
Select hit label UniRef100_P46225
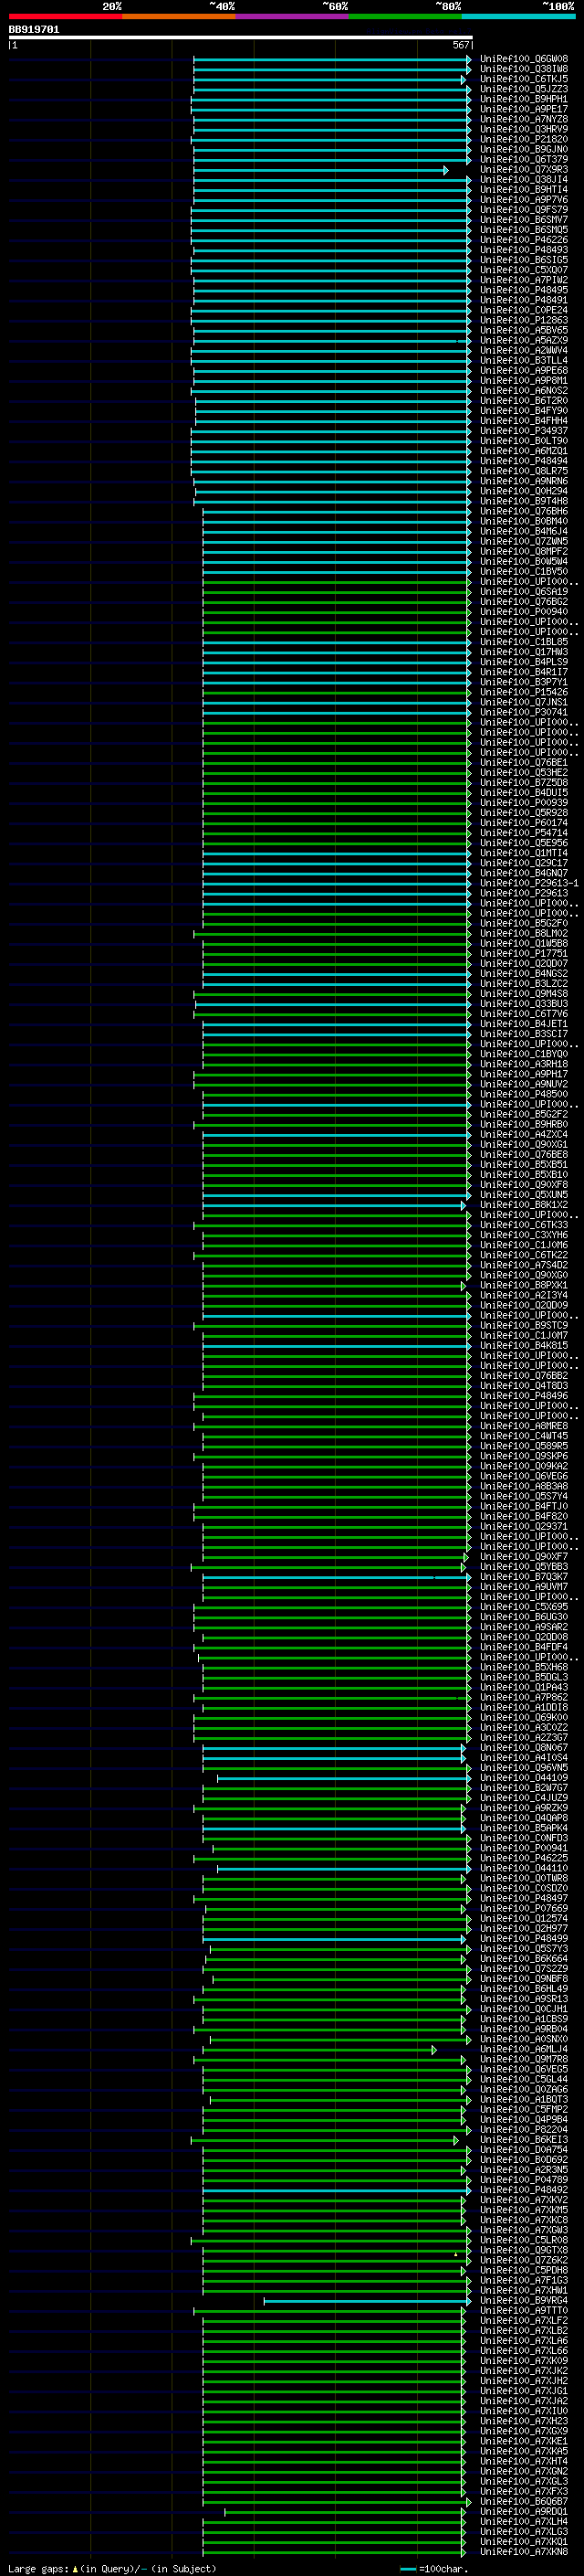[x=524, y=1858]
